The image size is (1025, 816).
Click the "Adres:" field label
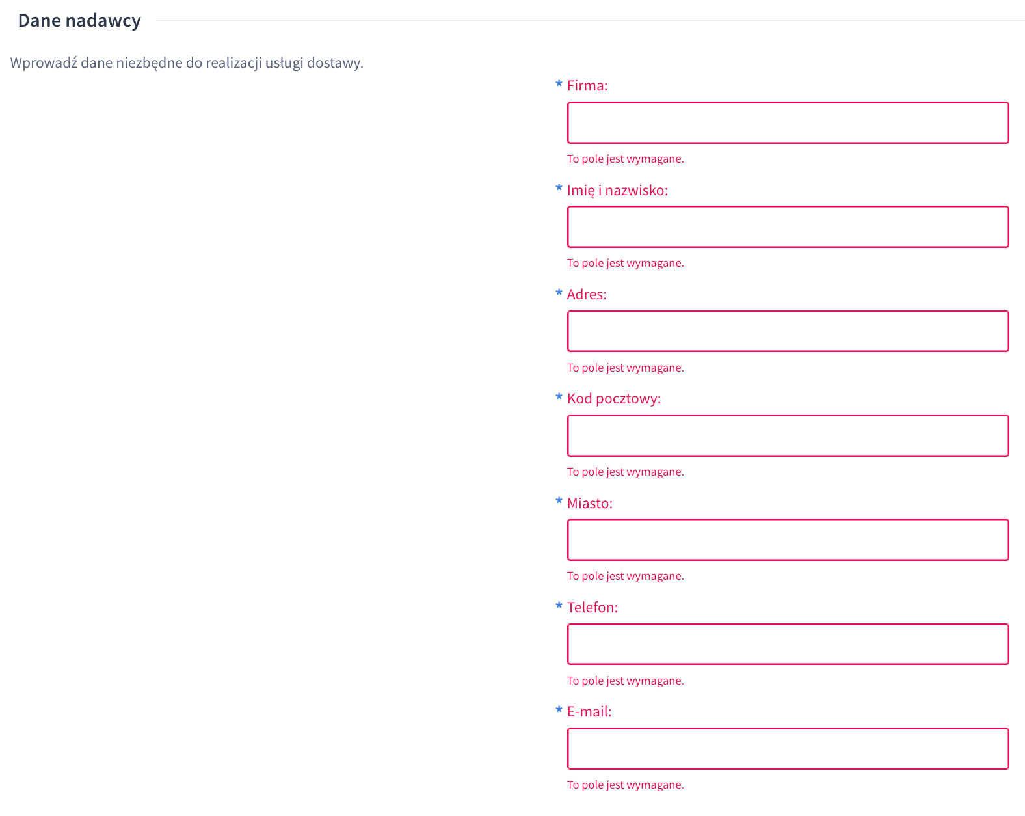pyautogui.click(x=586, y=294)
